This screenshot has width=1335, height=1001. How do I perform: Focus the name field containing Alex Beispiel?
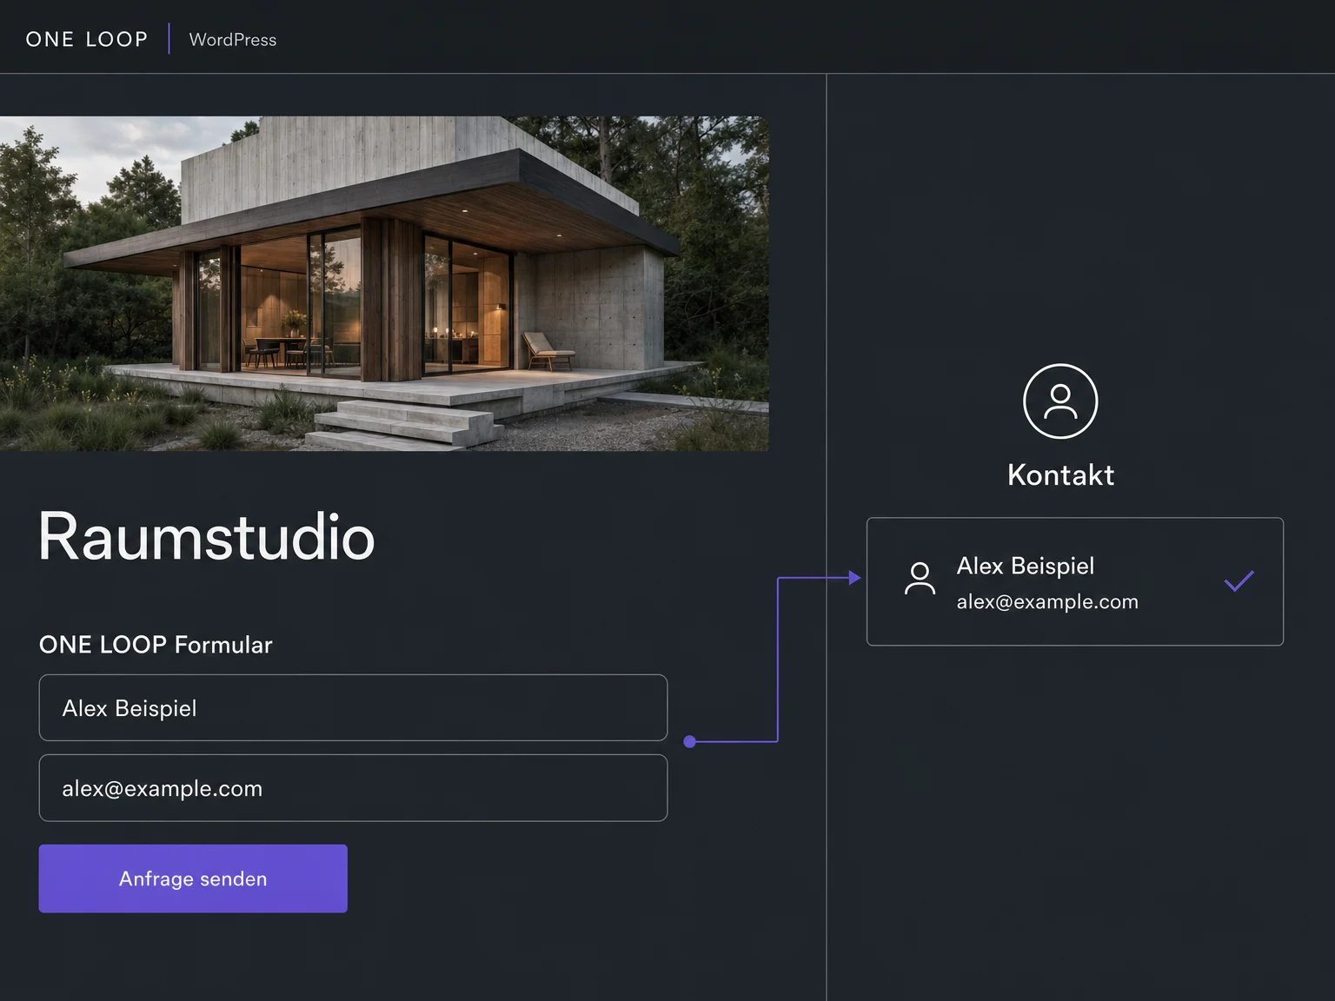[353, 707]
